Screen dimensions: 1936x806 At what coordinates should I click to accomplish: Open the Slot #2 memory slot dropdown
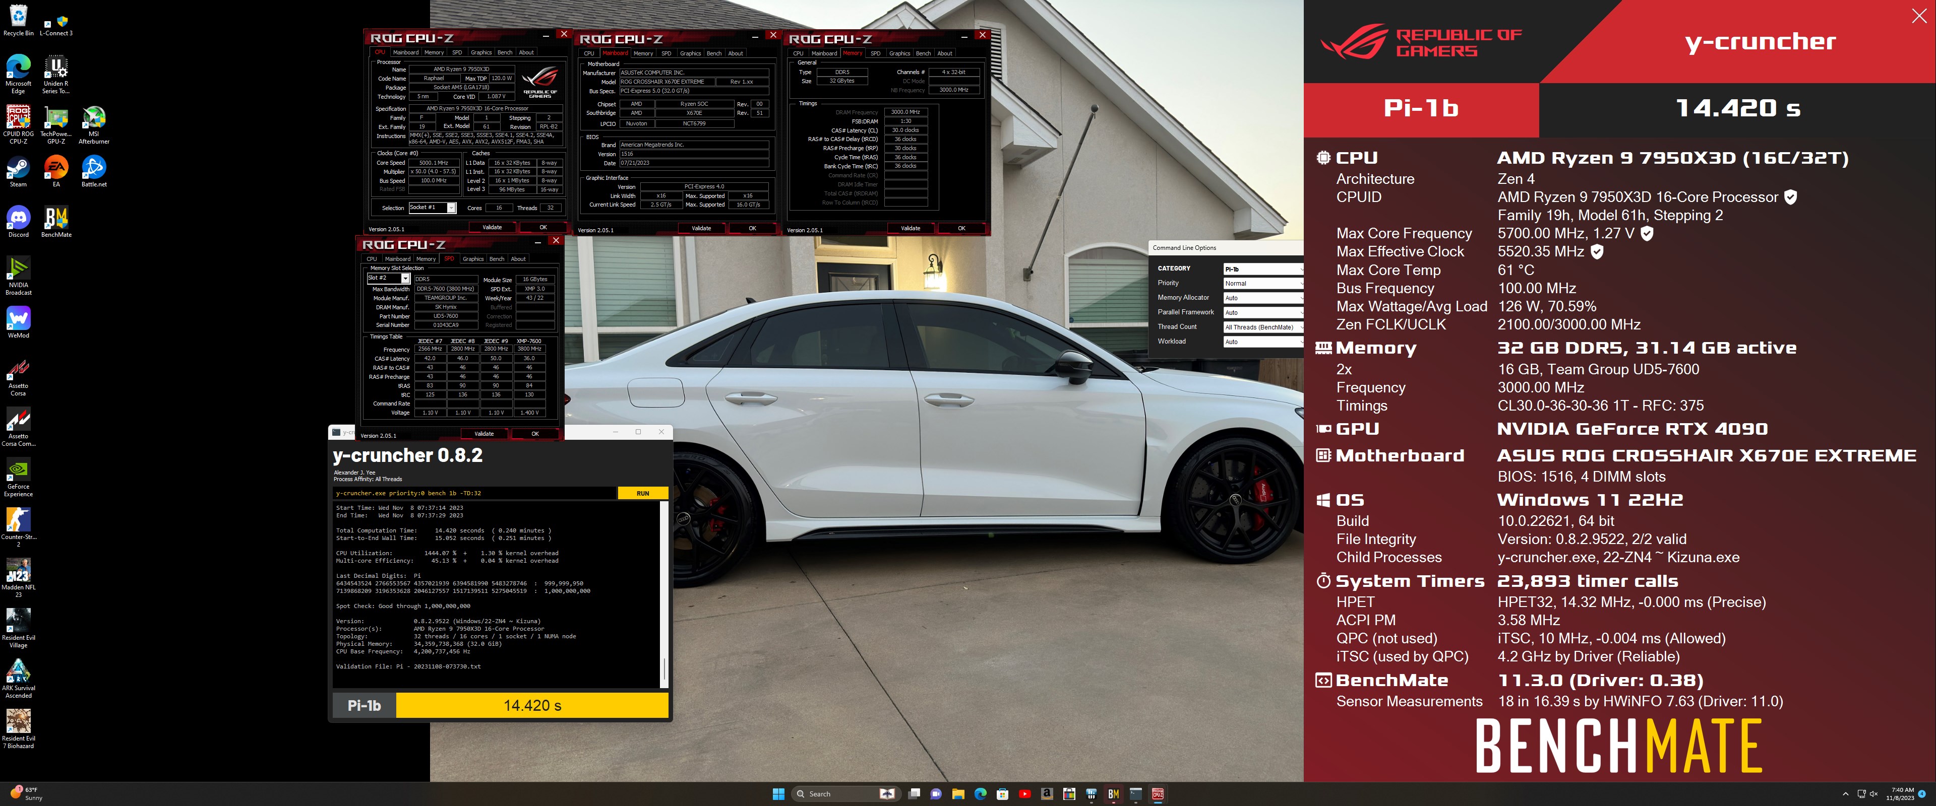coord(388,278)
